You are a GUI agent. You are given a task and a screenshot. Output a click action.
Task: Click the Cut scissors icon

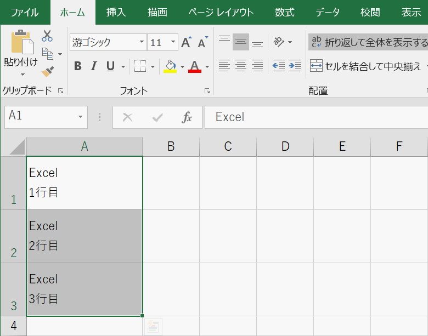coord(47,36)
